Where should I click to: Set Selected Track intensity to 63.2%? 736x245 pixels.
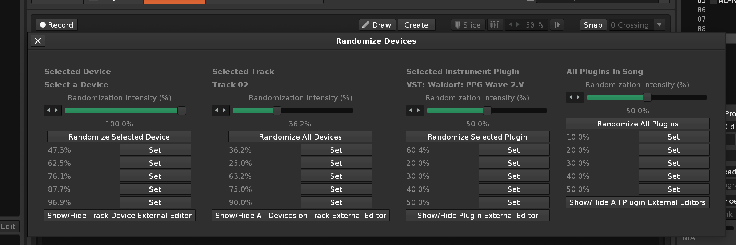tap(336, 176)
